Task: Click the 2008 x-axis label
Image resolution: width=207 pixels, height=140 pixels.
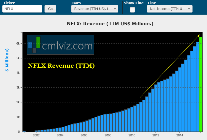Action: [x=108, y=135]
